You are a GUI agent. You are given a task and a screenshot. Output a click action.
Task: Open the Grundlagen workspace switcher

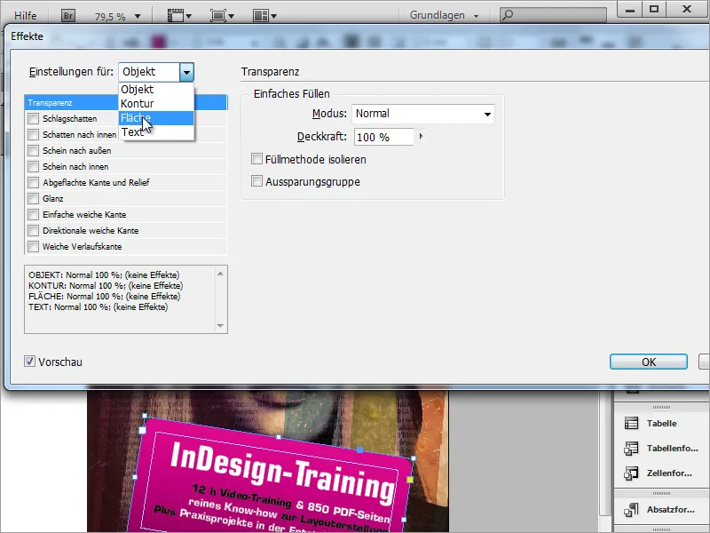(x=444, y=15)
